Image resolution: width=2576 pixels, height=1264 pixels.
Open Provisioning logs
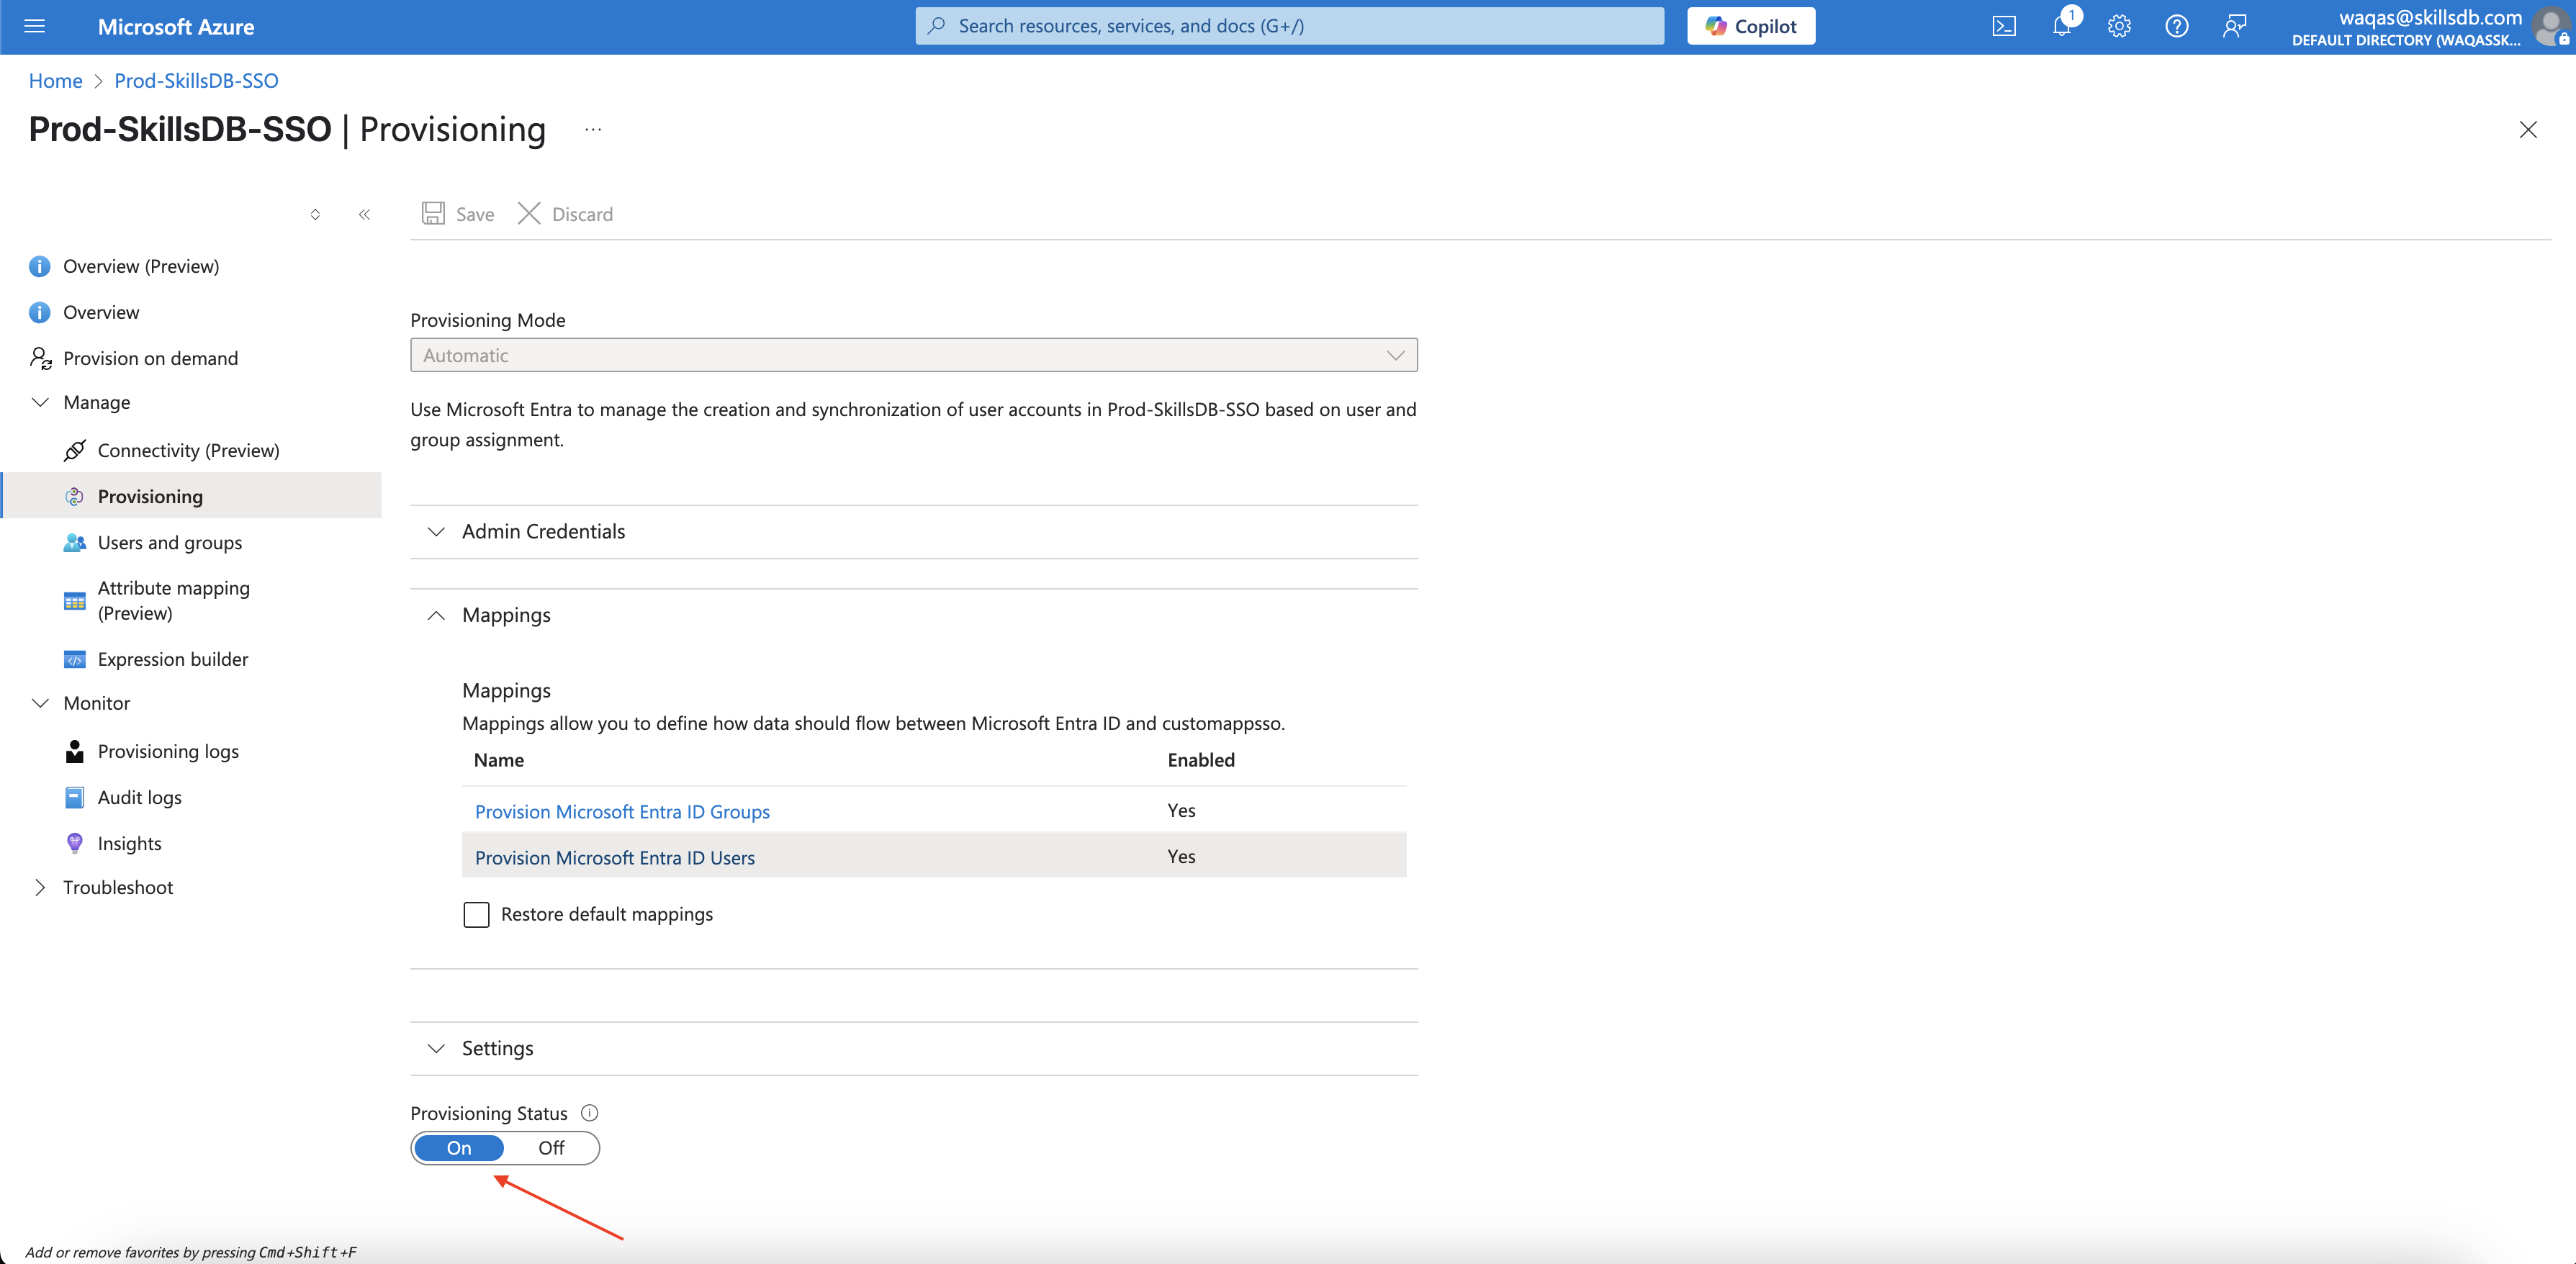click(168, 751)
